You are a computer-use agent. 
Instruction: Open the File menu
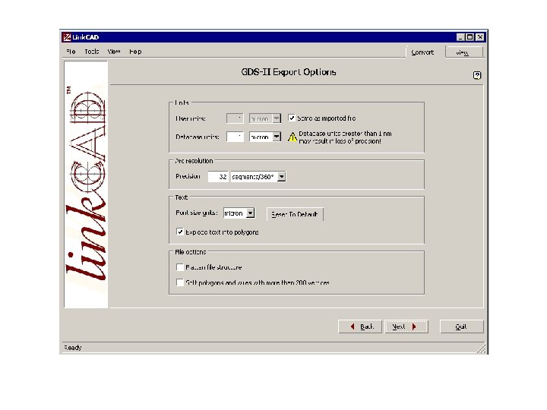point(71,52)
